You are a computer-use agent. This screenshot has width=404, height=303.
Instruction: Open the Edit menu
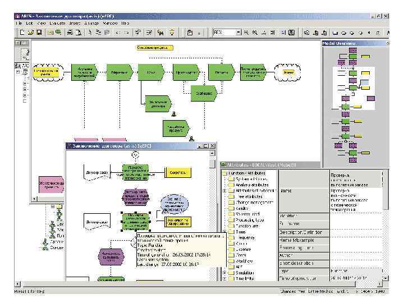pos(29,23)
